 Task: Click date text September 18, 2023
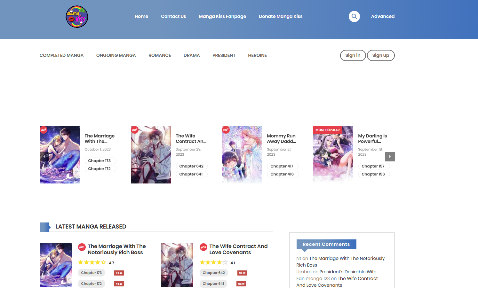(370, 152)
